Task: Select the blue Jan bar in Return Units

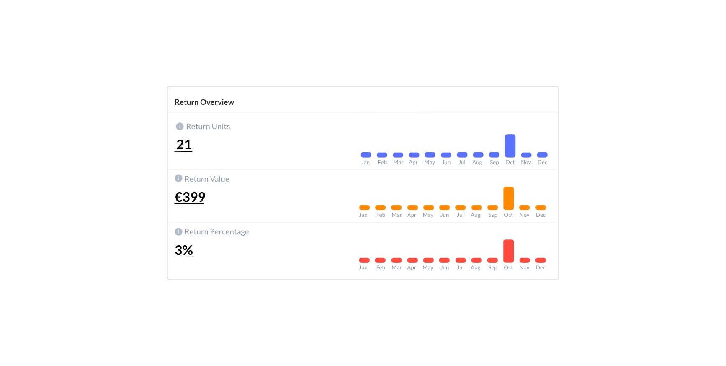Action: click(366, 155)
